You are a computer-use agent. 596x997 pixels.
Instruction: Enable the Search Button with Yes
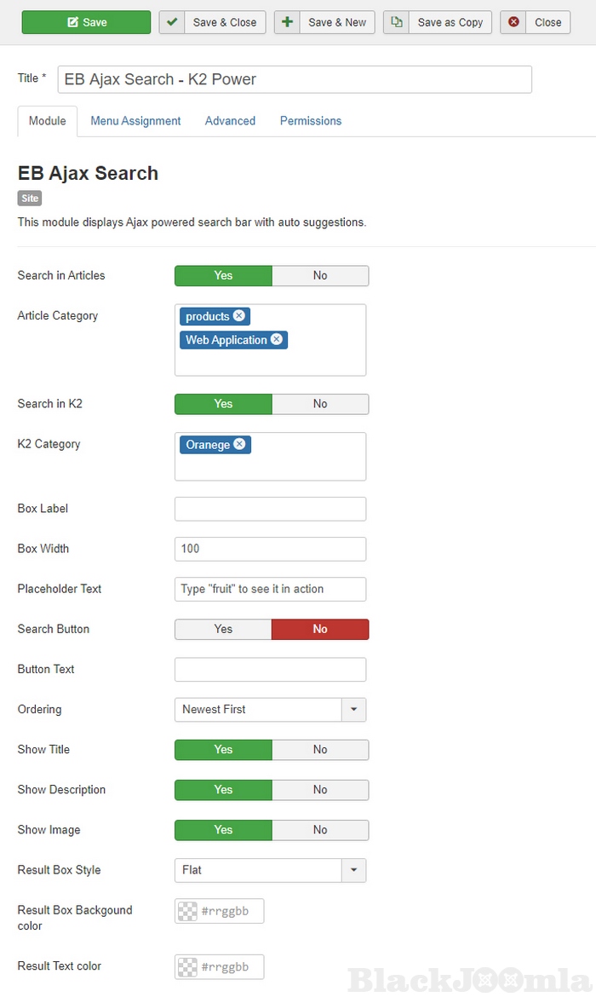coord(223,629)
